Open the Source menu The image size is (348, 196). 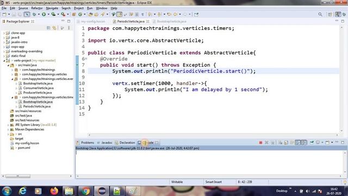(23, 8)
